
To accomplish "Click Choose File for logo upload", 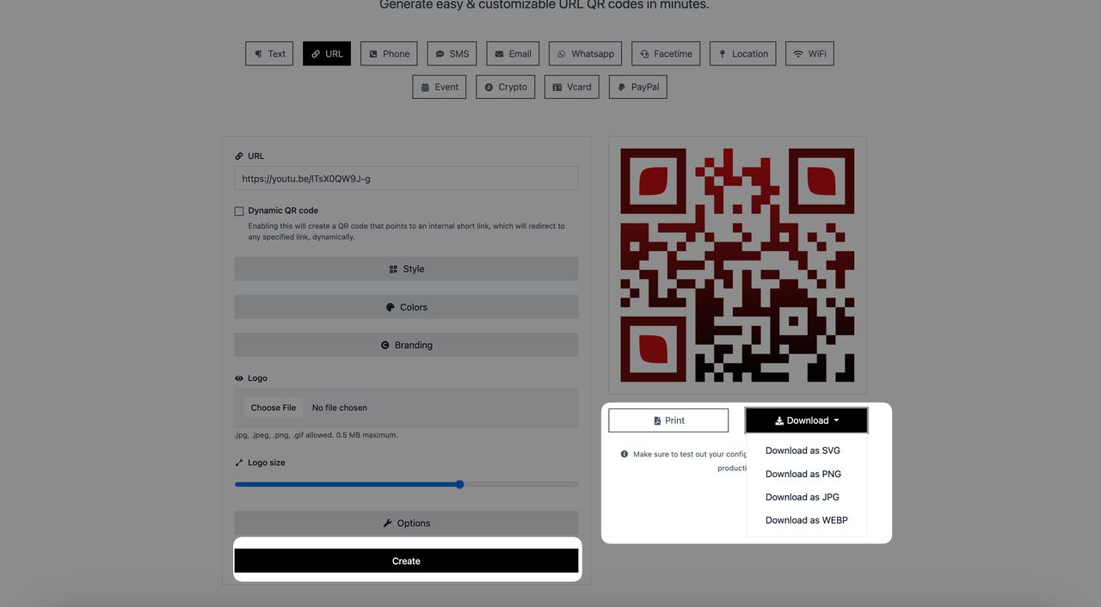I will (x=274, y=408).
